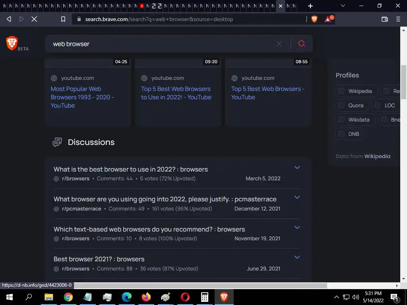Open the Windows Start menu
The height and width of the screenshot is (305, 407).
(10, 297)
